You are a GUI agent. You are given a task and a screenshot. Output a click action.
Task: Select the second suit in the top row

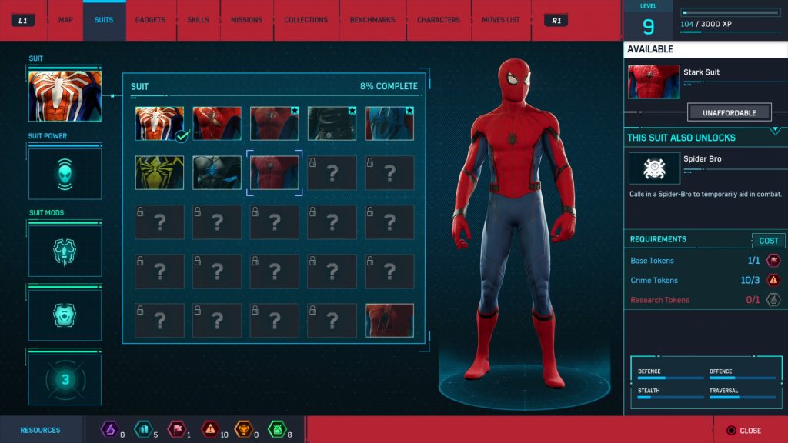[x=217, y=124]
